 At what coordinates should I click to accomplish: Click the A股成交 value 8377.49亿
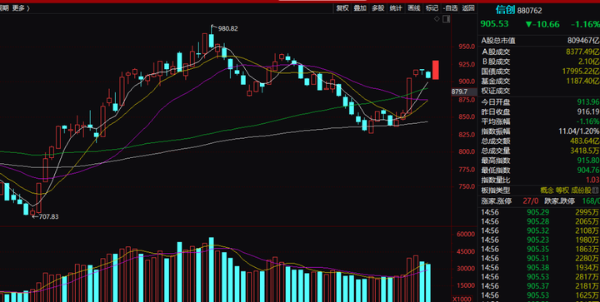[582, 52]
